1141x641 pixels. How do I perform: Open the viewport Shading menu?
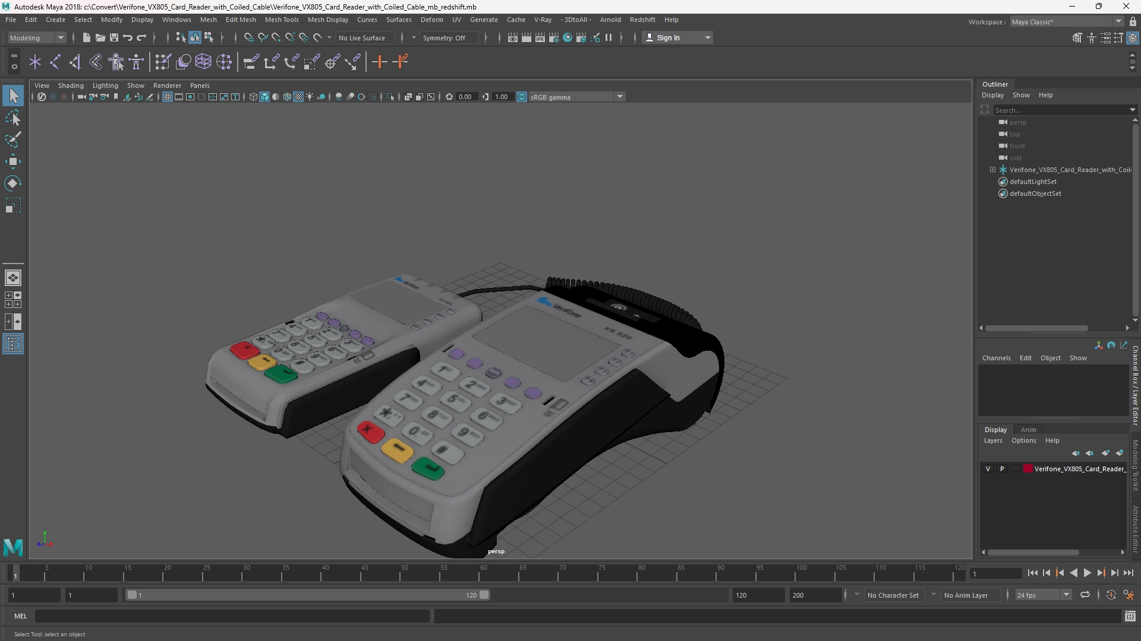coord(71,85)
